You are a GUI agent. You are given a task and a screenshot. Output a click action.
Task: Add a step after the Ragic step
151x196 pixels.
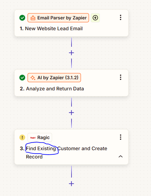pyautogui.click(x=72, y=184)
